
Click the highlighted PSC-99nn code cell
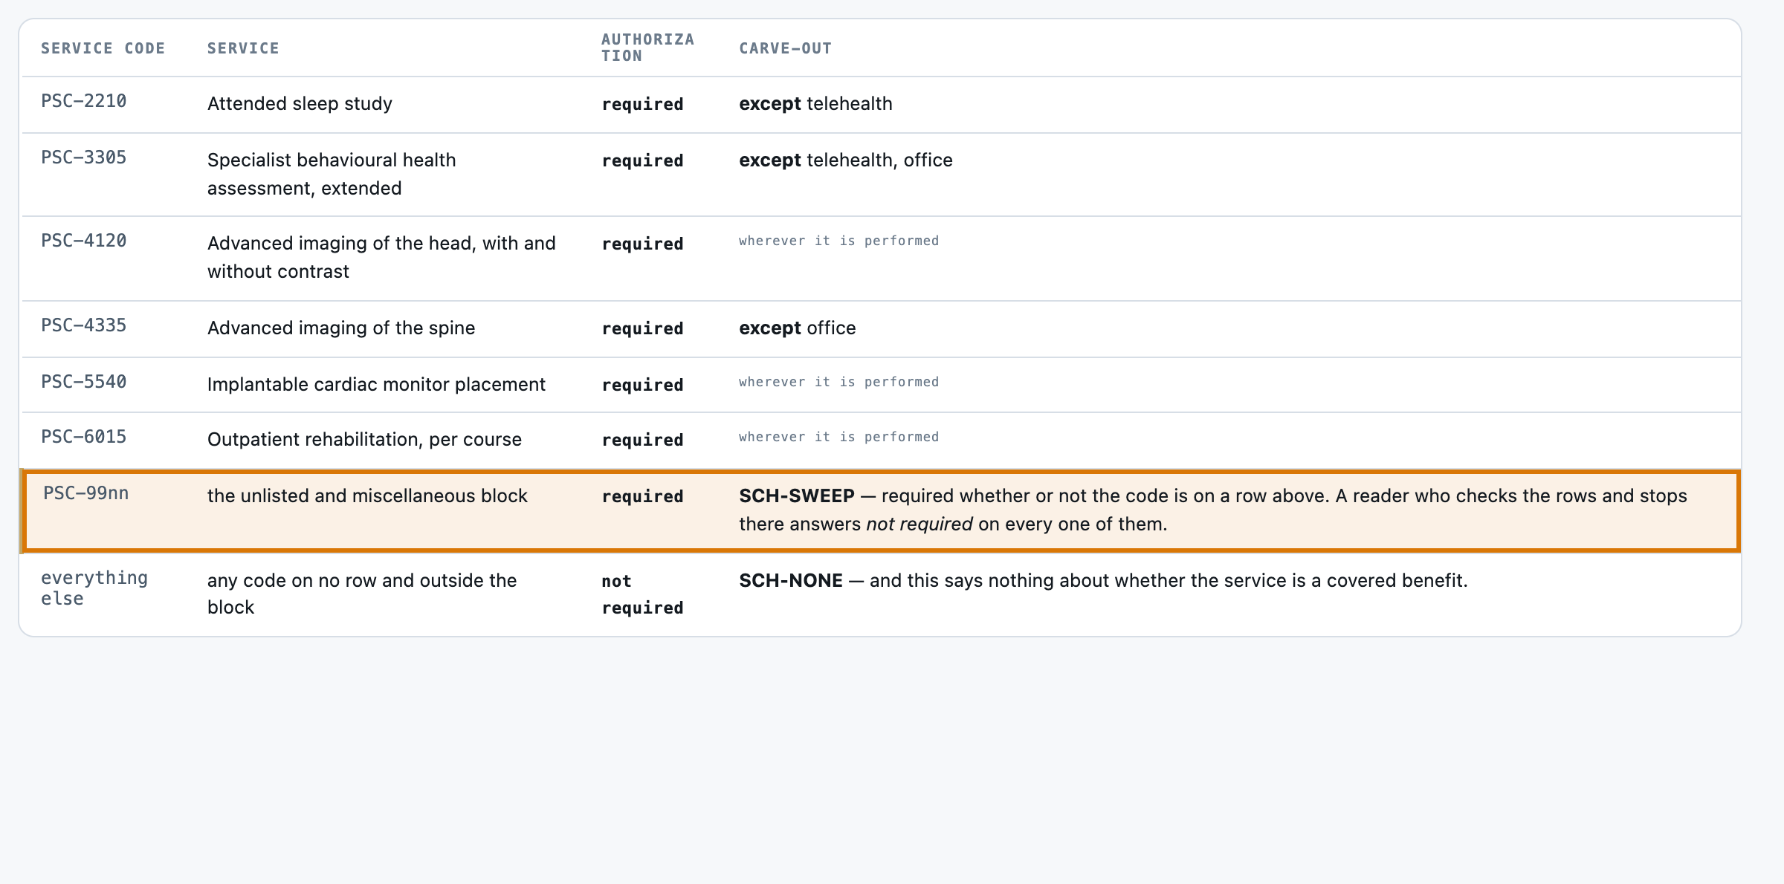click(x=85, y=493)
